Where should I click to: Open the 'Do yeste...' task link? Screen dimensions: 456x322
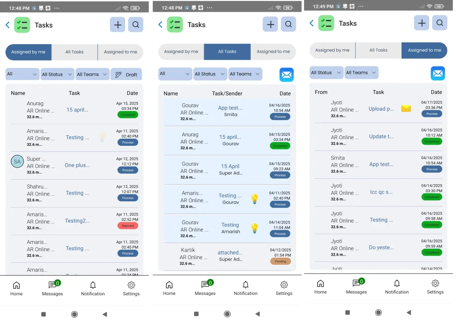[381, 248]
